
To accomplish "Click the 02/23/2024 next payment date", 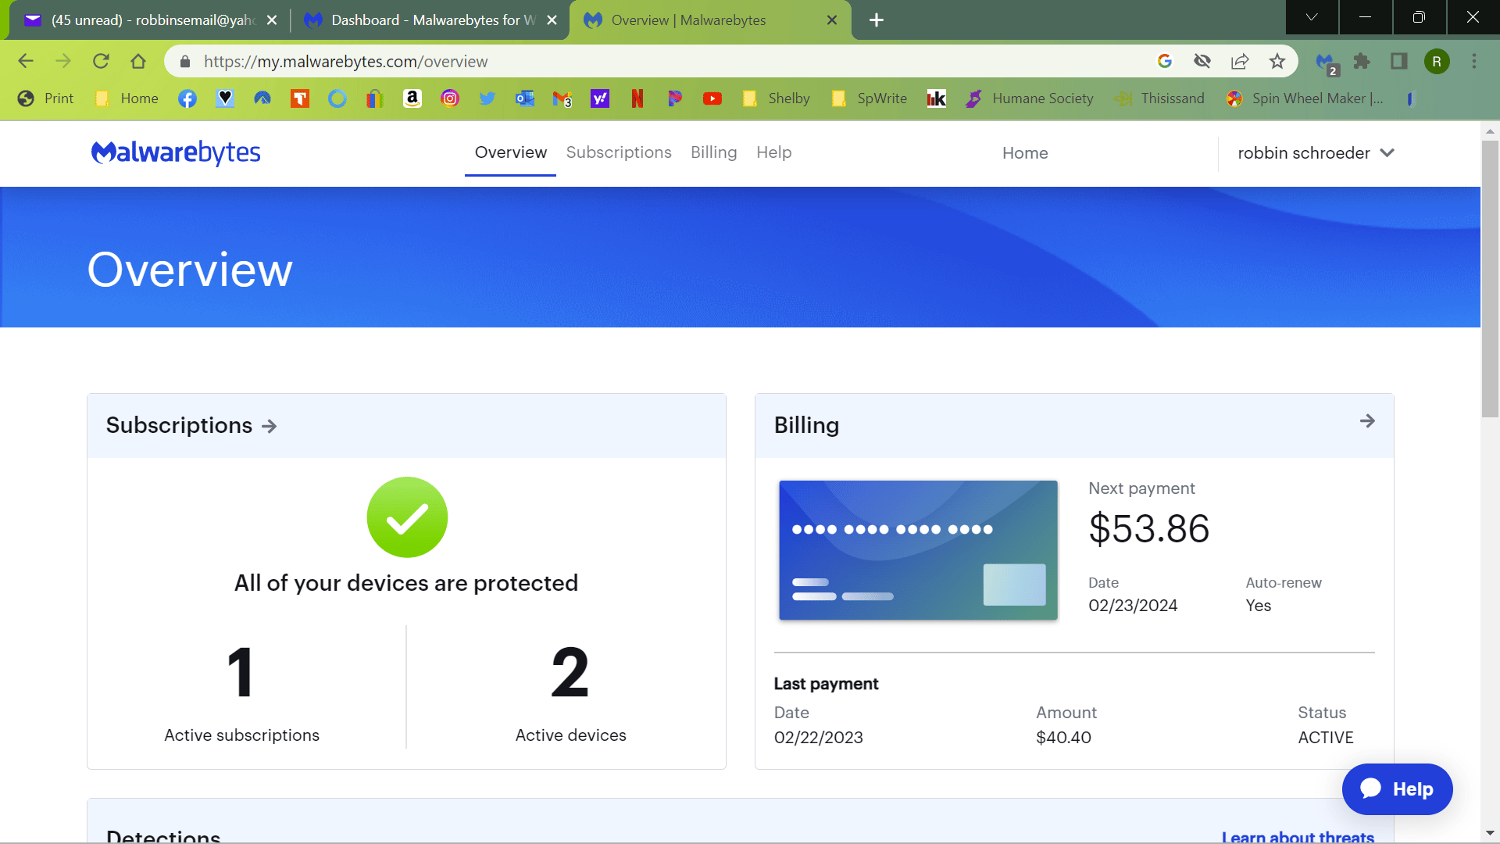I will (x=1133, y=606).
